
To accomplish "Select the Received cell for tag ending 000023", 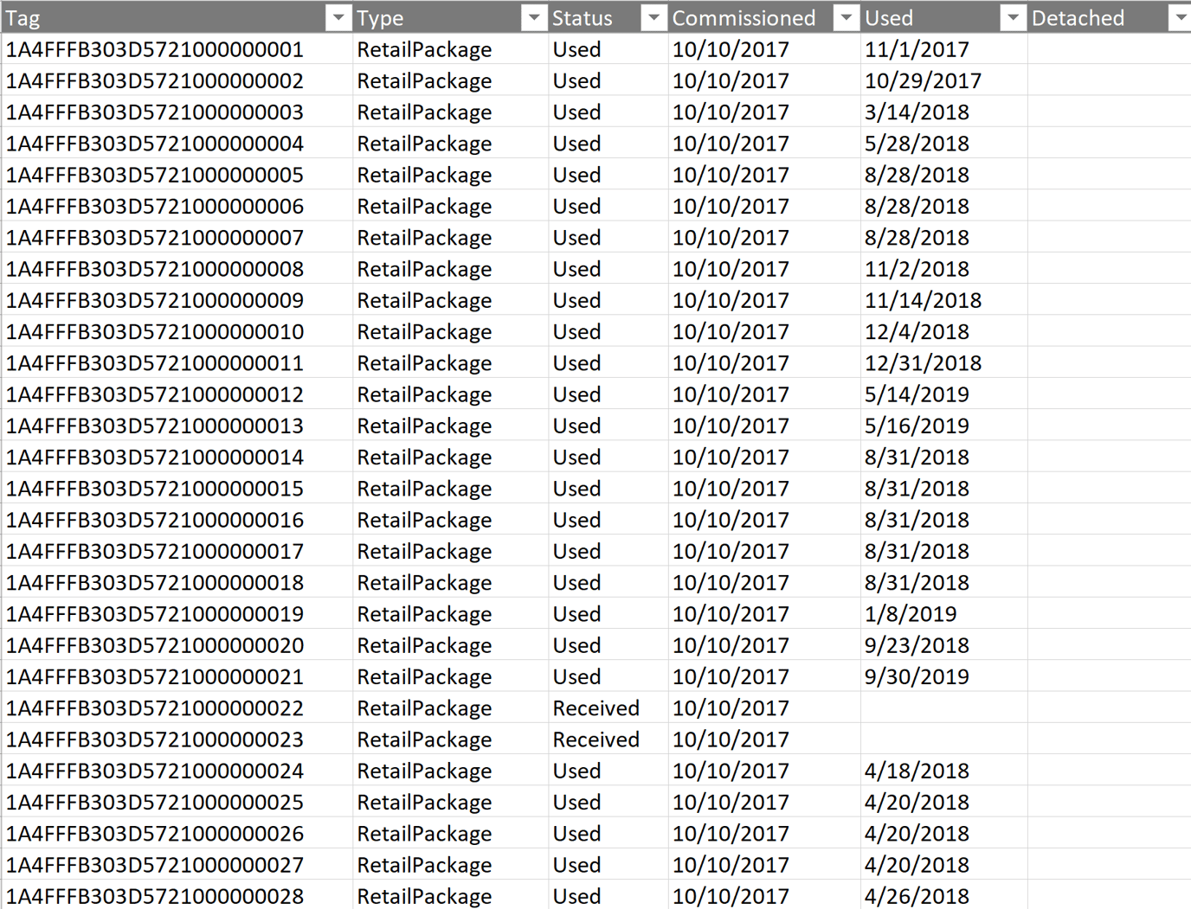I will (x=595, y=739).
